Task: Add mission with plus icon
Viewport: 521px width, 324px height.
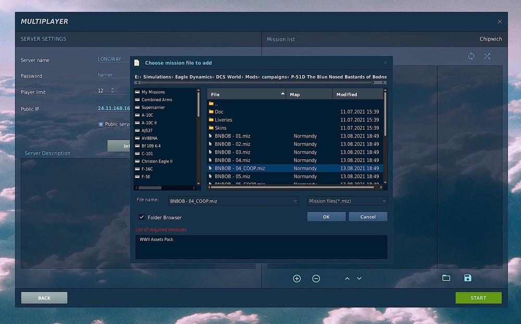Action: (x=297, y=279)
